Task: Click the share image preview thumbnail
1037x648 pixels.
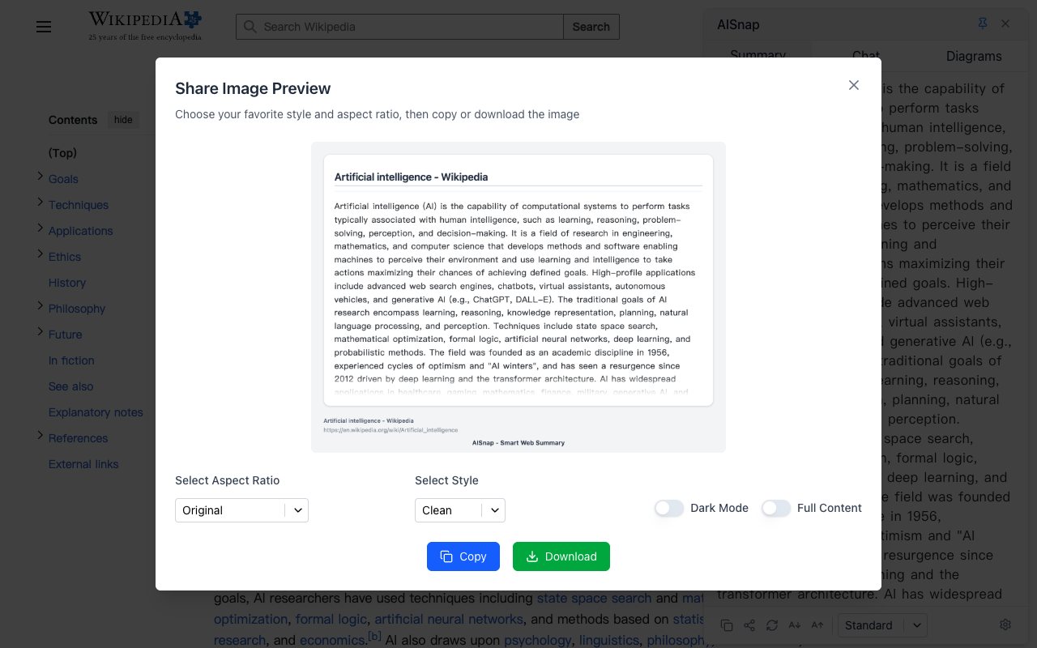Action: click(x=518, y=296)
